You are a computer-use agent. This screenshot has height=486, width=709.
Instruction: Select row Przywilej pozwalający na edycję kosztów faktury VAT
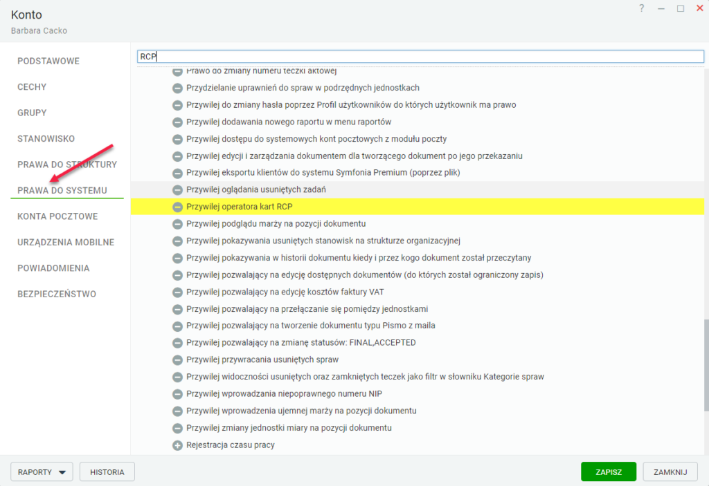pos(418,292)
